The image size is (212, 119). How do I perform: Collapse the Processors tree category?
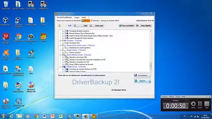60,41
